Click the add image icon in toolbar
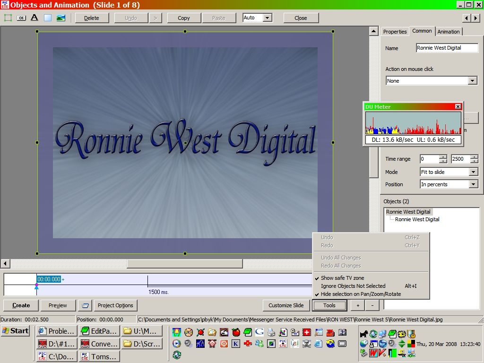 pos(61,18)
